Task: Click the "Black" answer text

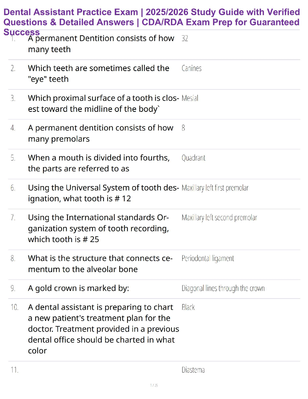Action: [x=188, y=307]
